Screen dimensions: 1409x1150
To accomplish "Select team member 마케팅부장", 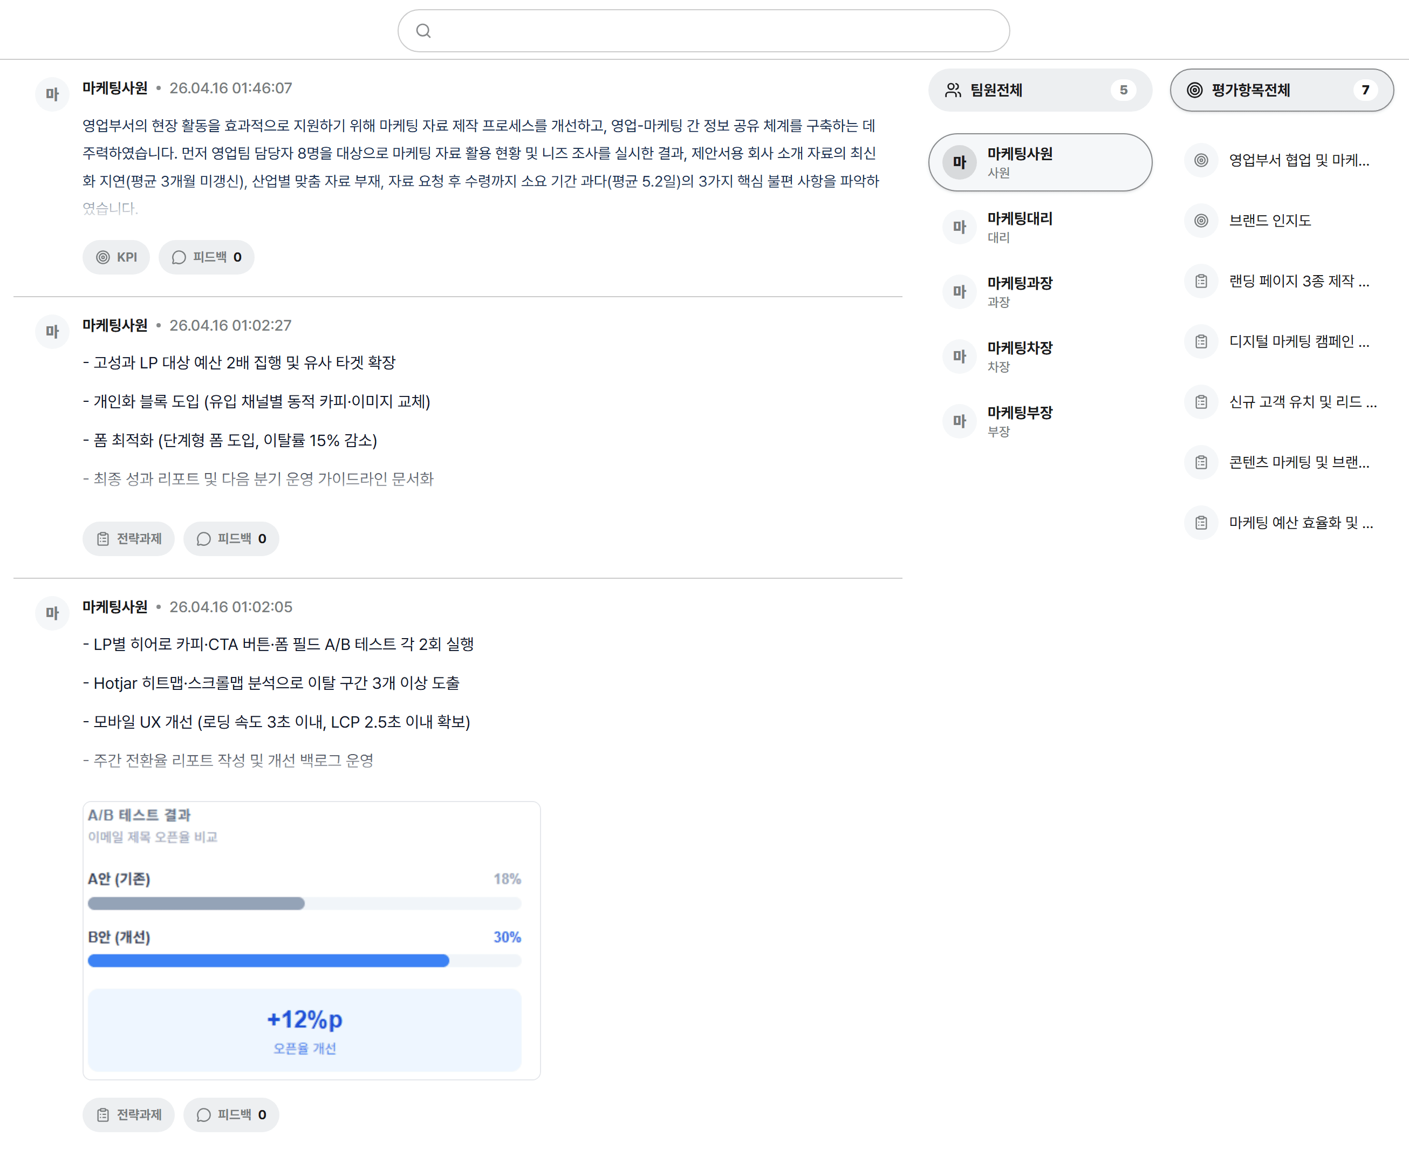I will [x=1040, y=421].
